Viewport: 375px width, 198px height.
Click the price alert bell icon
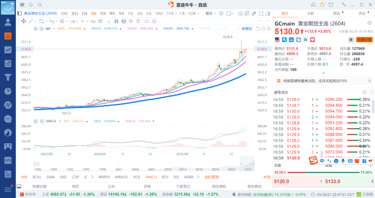click(351, 40)
